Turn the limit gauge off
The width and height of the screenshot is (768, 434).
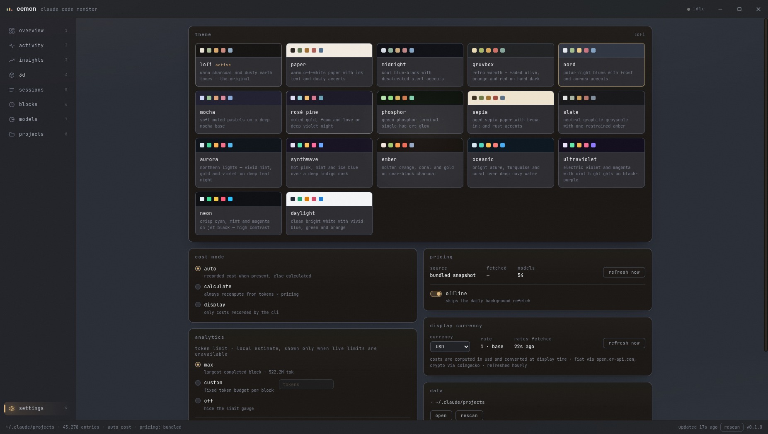pyautogui.click(x=198, y=401)
